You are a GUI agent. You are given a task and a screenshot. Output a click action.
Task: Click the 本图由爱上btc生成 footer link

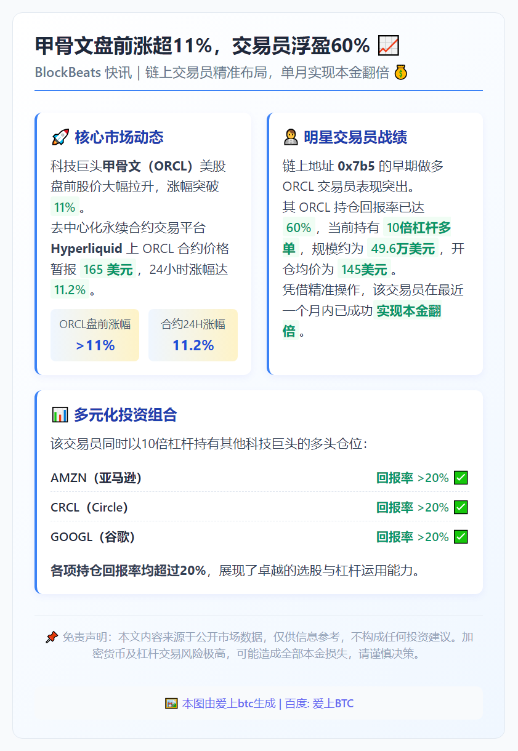pyautogui.click(x=229, y=703)
